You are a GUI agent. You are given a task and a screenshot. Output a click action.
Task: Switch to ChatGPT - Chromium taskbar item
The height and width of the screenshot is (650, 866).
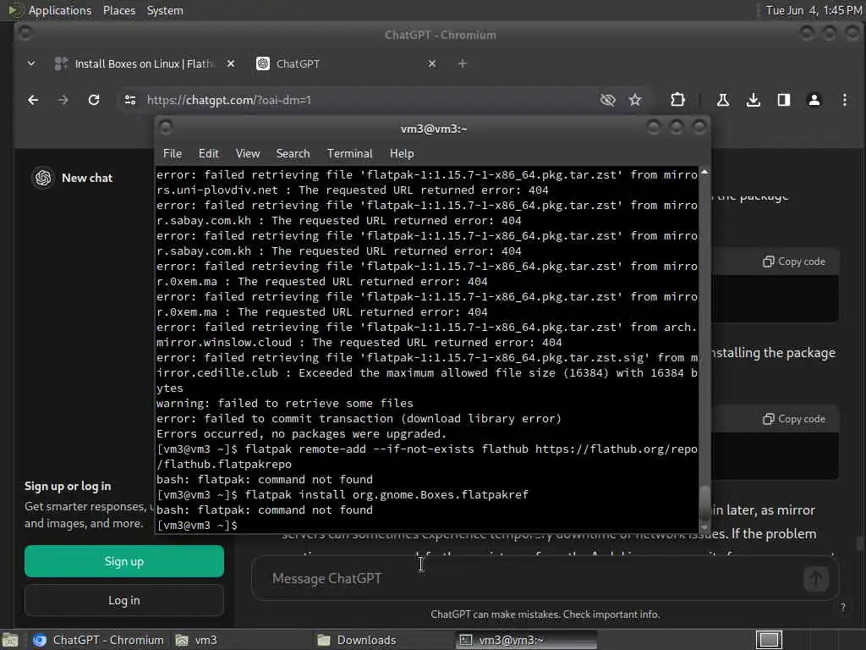[x=98, y=640]
